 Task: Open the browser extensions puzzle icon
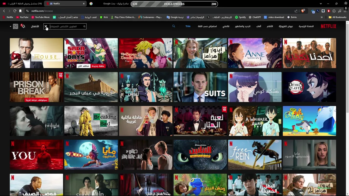point(334,11)
